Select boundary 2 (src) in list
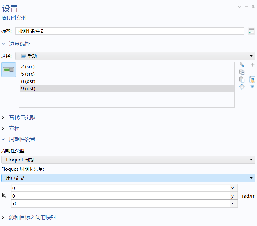This screenshot has height=226, width=257. pos(127,67)
